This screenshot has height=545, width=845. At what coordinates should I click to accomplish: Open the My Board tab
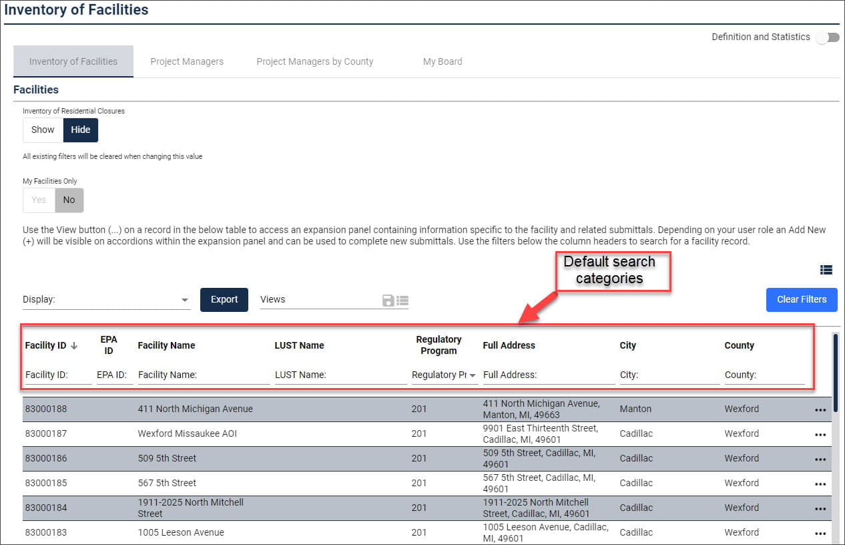tap(443, 61)
